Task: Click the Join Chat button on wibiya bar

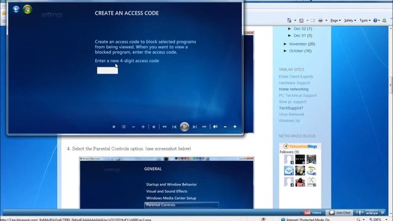Action: coord(340,212)
